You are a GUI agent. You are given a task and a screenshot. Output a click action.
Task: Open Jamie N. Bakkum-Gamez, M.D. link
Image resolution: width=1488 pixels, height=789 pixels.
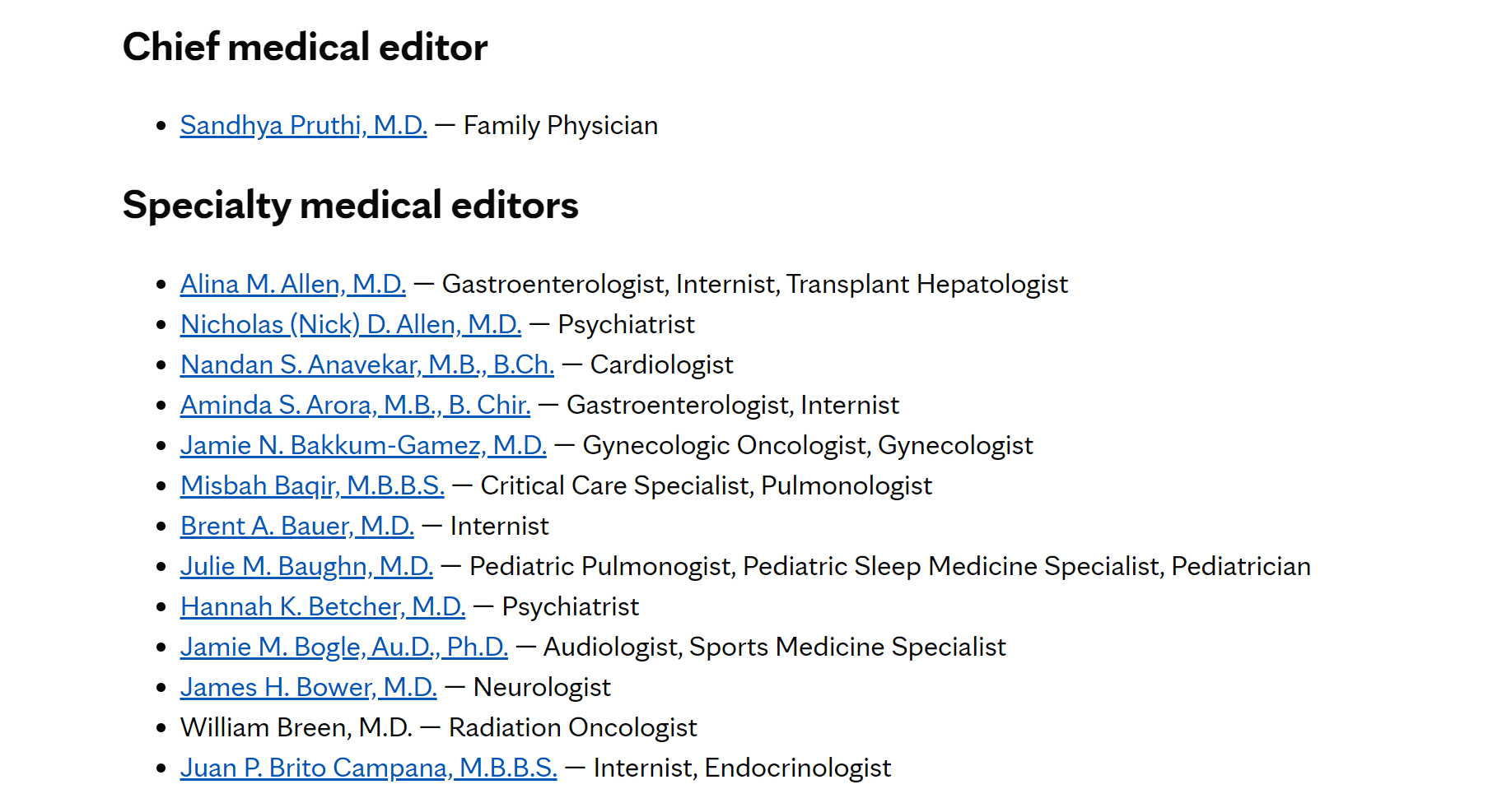click(362, 446)
